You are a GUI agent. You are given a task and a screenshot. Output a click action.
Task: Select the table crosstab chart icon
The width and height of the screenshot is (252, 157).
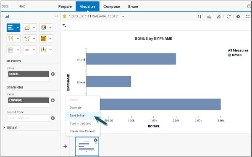(x=10, y=50)
